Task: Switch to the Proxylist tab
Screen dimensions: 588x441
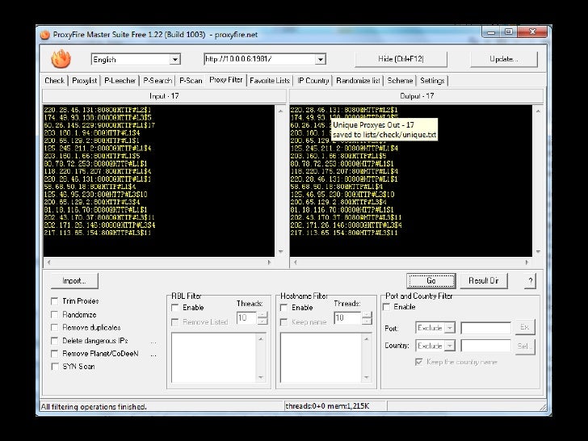Action: 84,80
